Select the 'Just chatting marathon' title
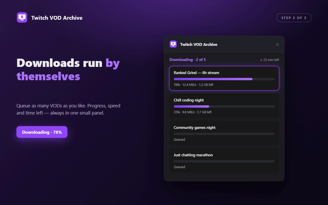 click(193, 155)
